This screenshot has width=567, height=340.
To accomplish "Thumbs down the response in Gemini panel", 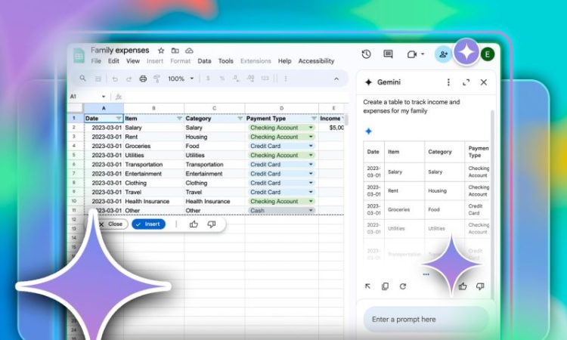I will (x=480, y=286).
